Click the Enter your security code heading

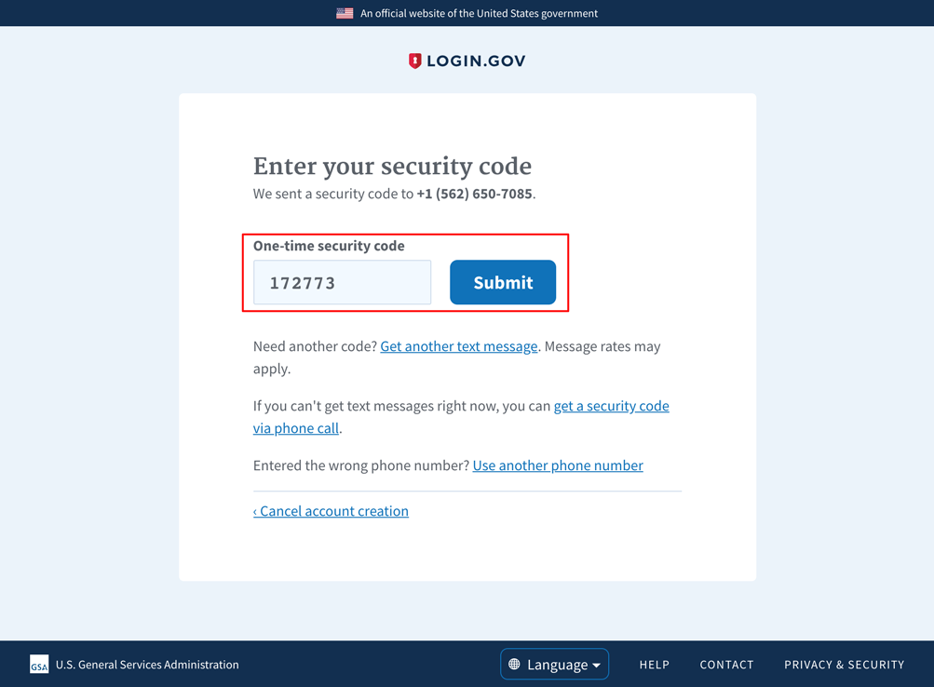pyautogui.click(x=392, y=167)
